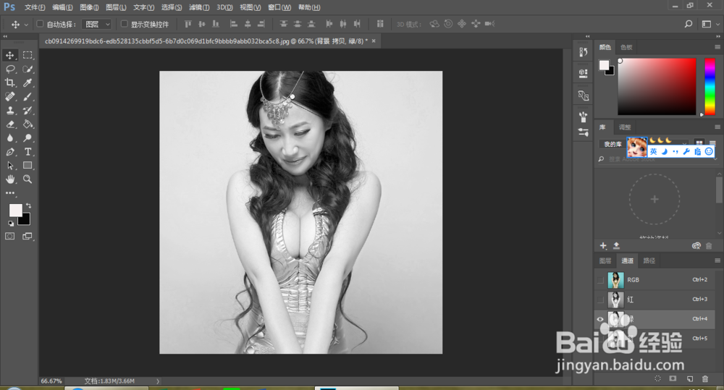Align top edges in options bar
The width and height of the screenshot is (724, 390).
pos(188,24)
